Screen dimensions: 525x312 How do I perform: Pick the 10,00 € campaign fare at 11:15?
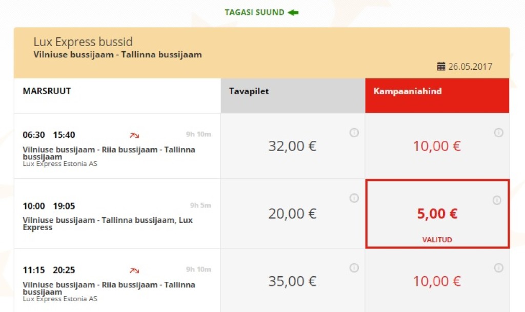click(x=437, y=281)
